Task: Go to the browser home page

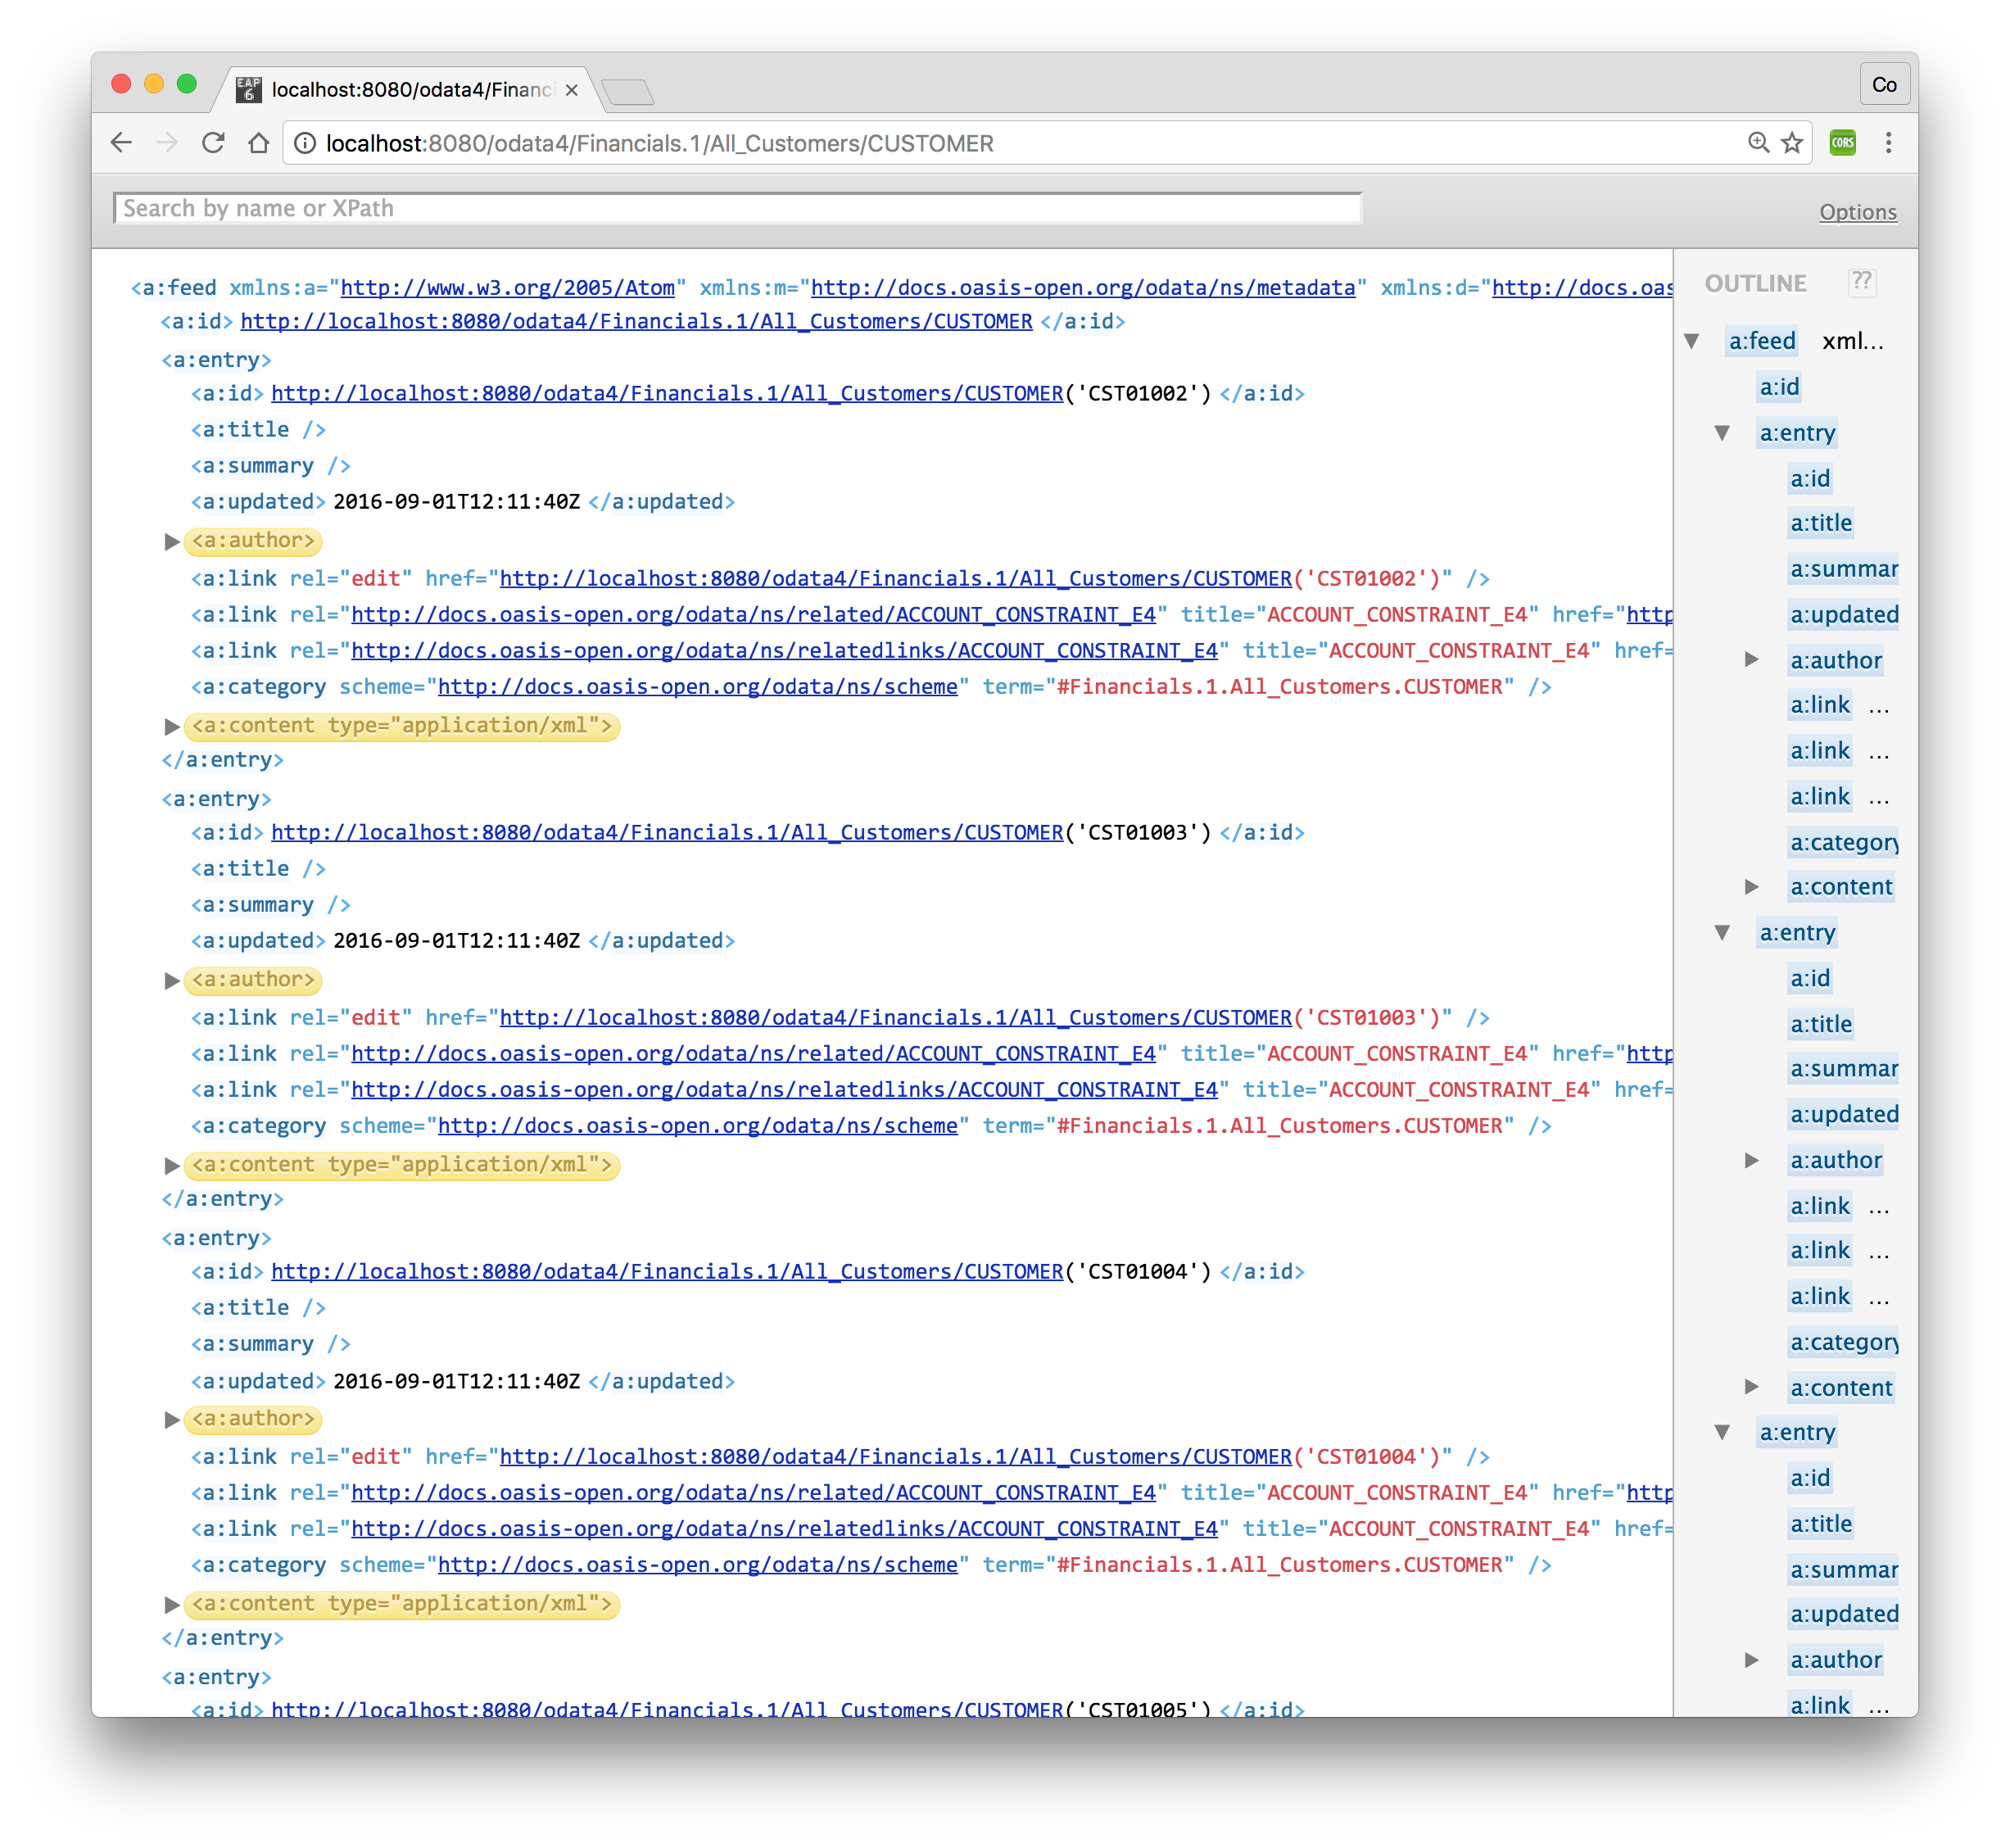Action: pos(259,143)
